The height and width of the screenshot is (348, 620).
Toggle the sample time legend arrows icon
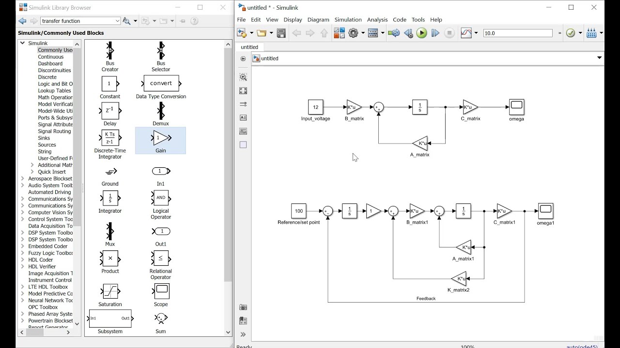click(x=243, y=104)
